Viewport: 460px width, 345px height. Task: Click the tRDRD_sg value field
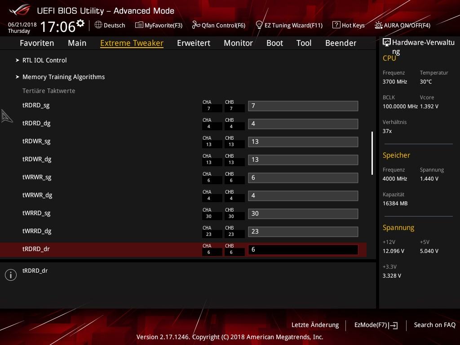click(x=303, y=106)
